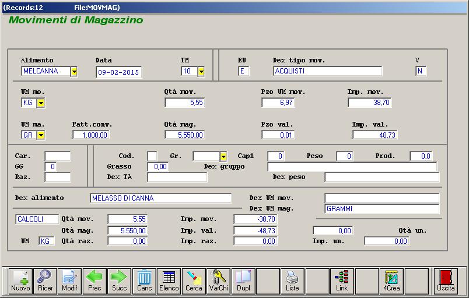Click the Data field 09-02-2015
This screenshot has width=469, height=298.
119,72
